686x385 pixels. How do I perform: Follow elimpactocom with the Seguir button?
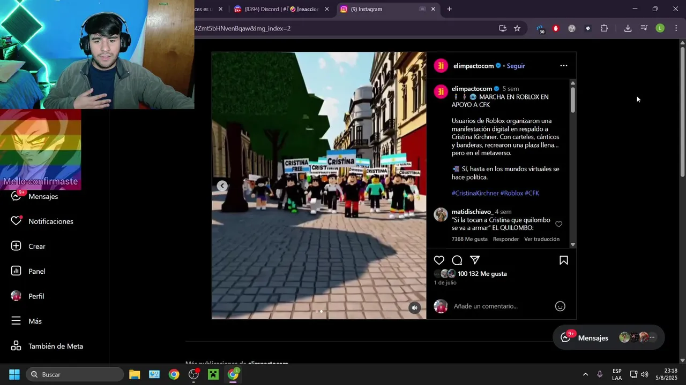point(516,66)
